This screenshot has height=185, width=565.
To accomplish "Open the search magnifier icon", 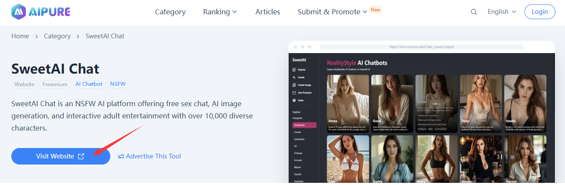I will 474,12.
